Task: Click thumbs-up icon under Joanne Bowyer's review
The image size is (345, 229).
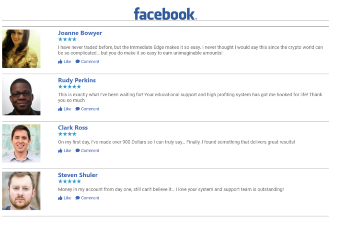Action: [x=60, y=62]
